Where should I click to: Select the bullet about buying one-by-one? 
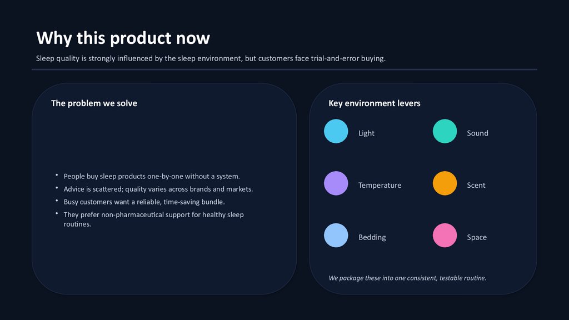[x=152, y=176]
